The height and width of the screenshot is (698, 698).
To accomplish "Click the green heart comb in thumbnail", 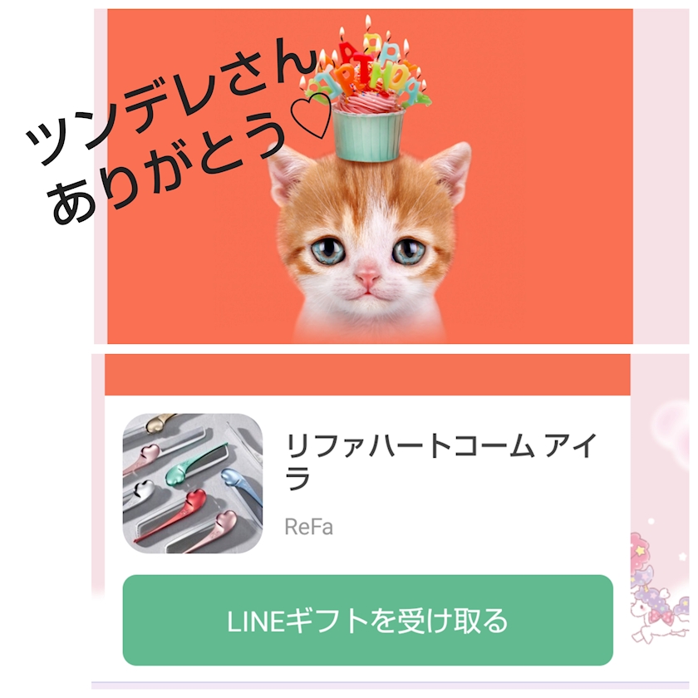I will click(x=191, y=467).
